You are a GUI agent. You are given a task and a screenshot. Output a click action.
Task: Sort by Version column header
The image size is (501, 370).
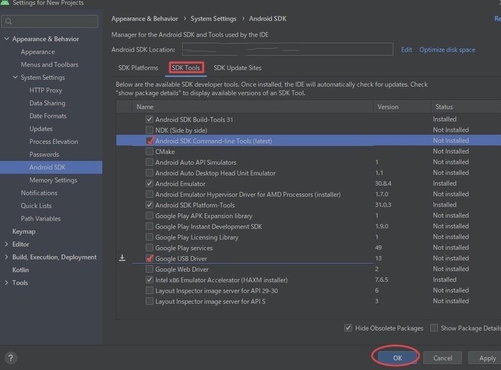pos(402,106)
